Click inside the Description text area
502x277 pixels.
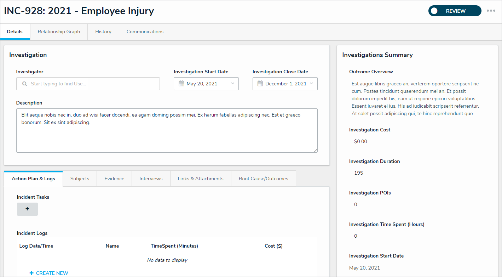(167, 135)
